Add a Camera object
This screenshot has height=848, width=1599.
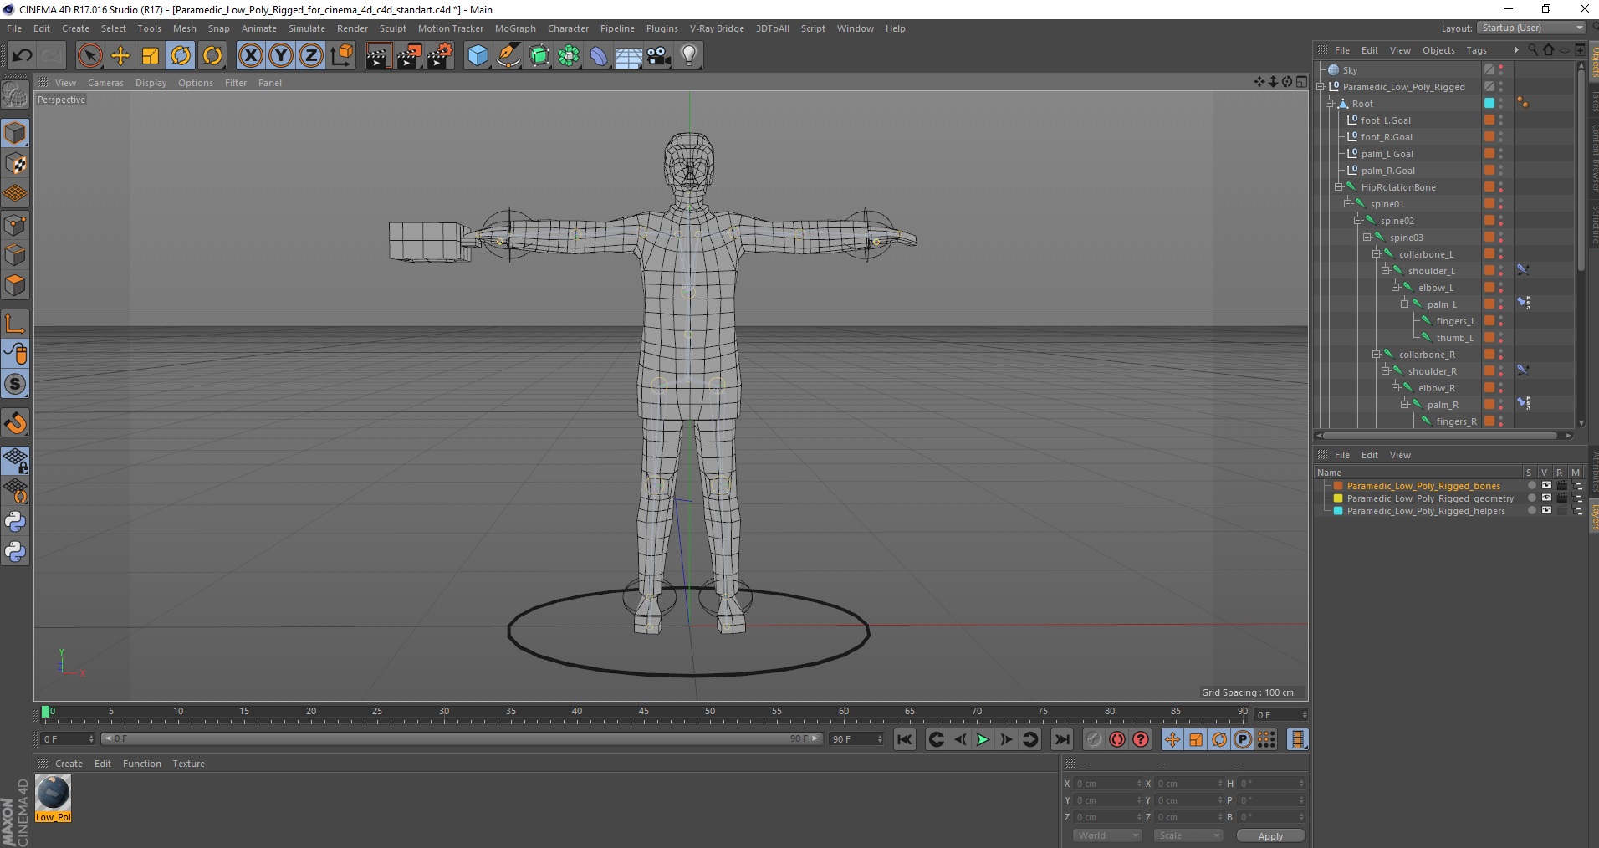point(659,56)
